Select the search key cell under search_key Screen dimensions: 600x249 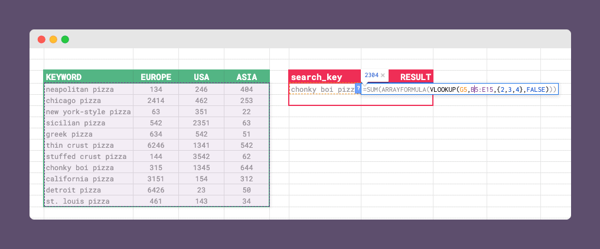(x=322, y=89)
